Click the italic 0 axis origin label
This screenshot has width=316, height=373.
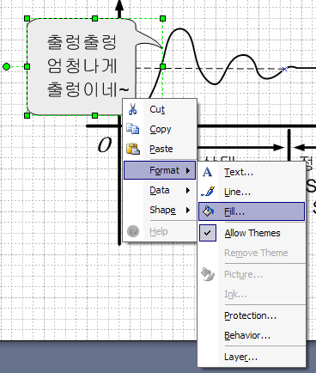pyautogui.click(x=104, y=144)
